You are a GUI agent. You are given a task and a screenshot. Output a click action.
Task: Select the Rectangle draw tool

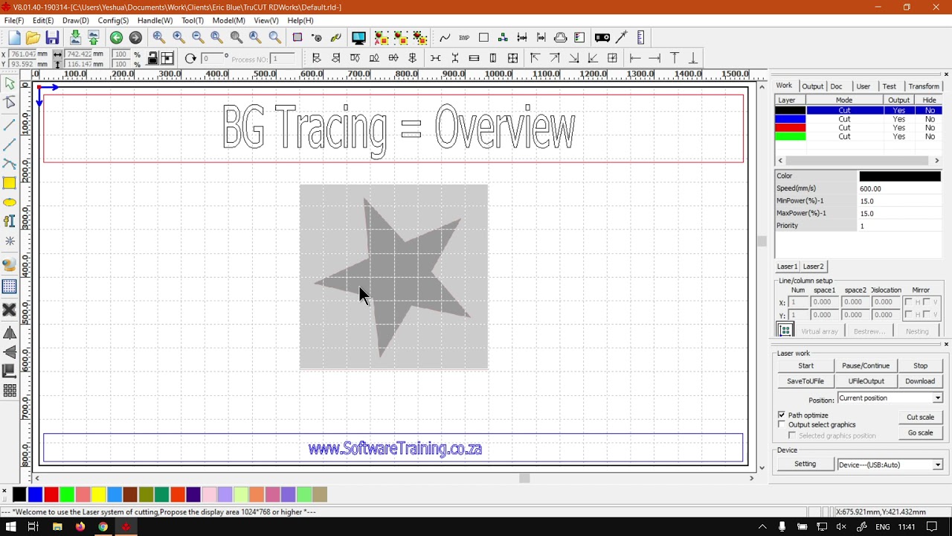coord(10,183)
